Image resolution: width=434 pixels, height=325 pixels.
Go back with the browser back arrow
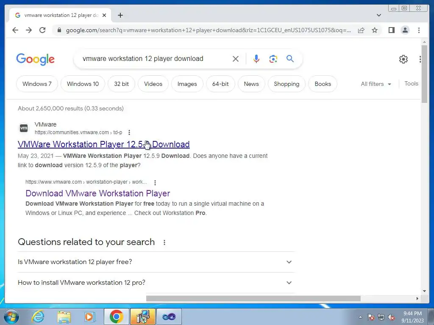(x=15, y=30)
